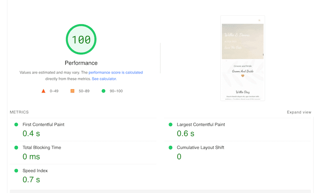Open the 'See calculator' link
The height and width of the screenshot is (193, 315).
tap(104, 79)
